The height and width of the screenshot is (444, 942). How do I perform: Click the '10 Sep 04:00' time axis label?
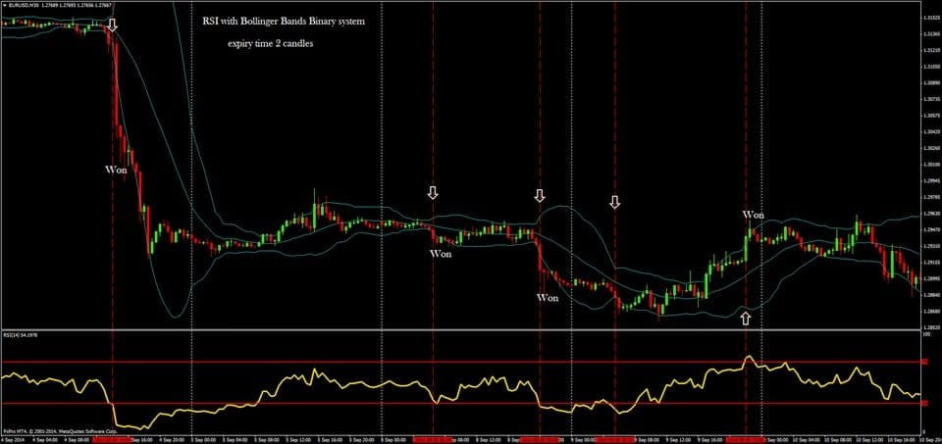807,440
